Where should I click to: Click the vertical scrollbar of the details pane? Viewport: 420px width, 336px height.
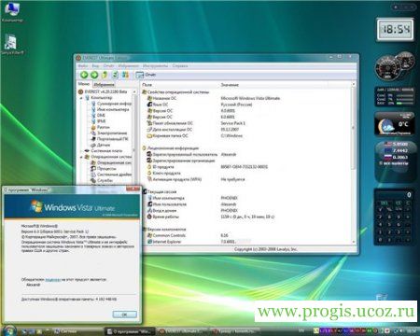(353, 162)
